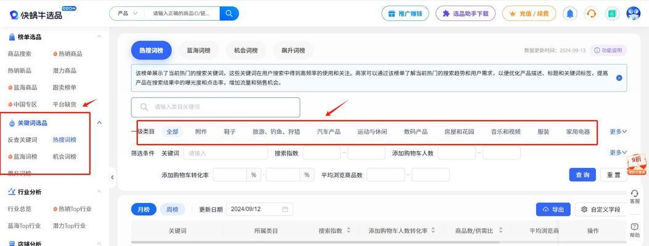The width and height of the screenshot is (649, 246).
Task: Select the 附件 category filter
Action: coord(201,132)
